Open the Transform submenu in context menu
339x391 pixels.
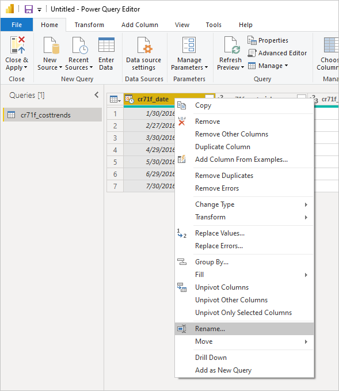point(244,217)
